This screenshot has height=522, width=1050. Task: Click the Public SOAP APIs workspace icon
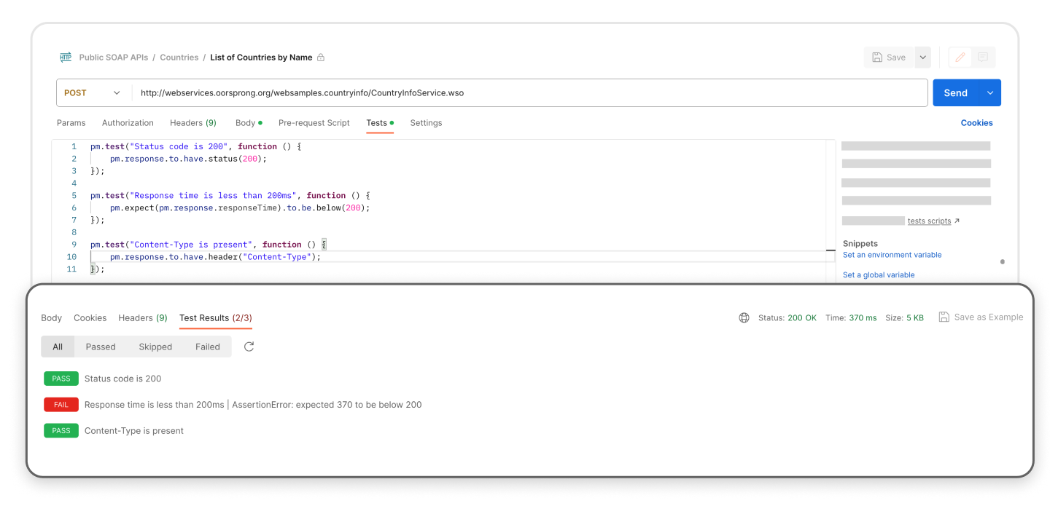tap(66, 57)
